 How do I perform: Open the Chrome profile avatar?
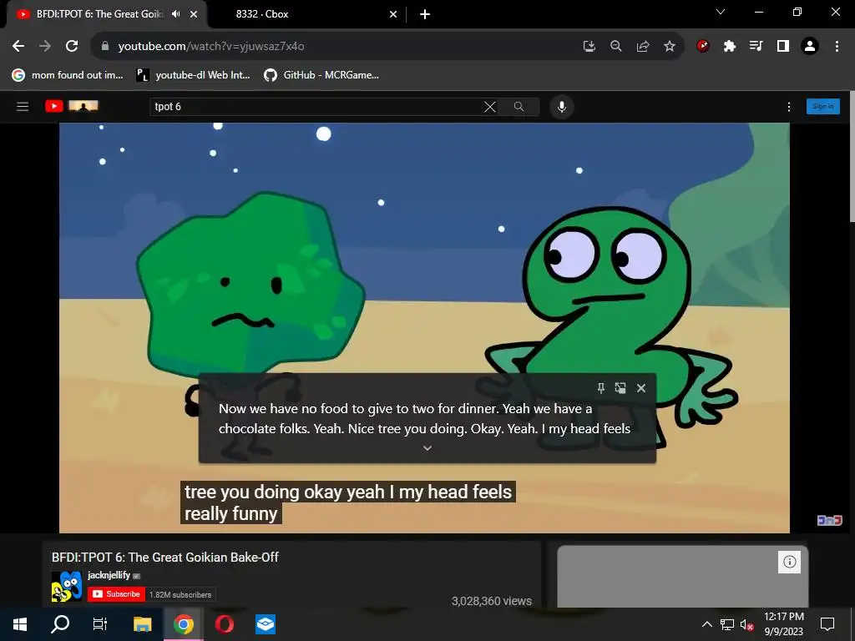(x=810, y=47)
